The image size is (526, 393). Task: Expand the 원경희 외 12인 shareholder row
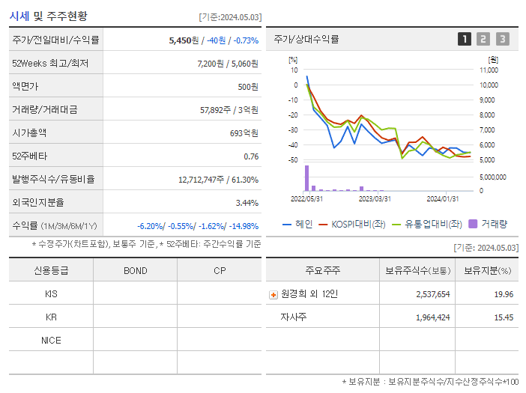[273, 295]
